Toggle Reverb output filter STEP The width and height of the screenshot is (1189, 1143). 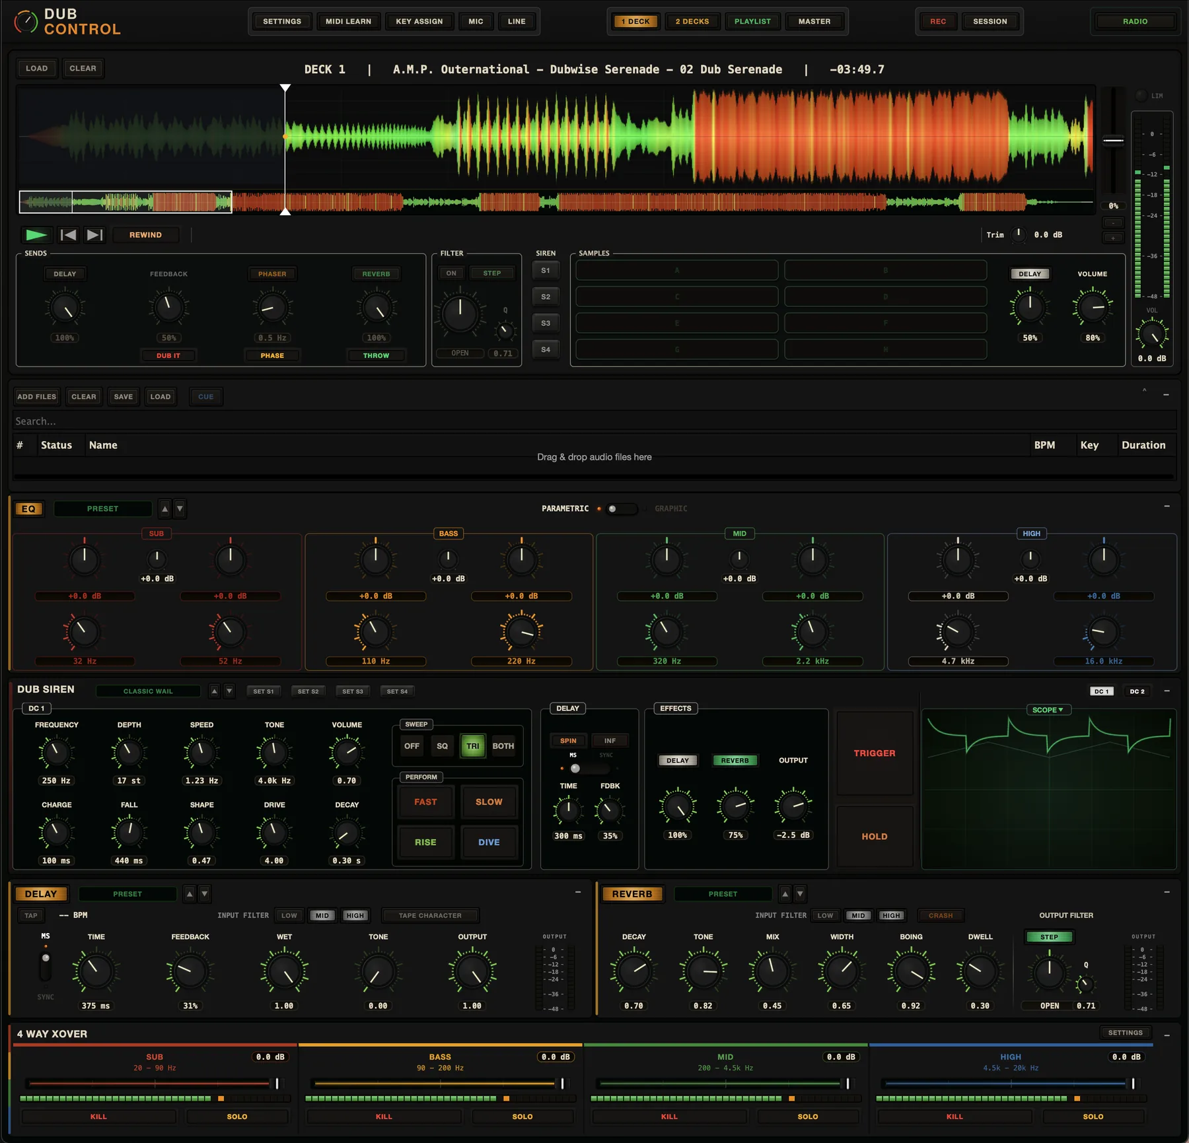[1049, 937]
